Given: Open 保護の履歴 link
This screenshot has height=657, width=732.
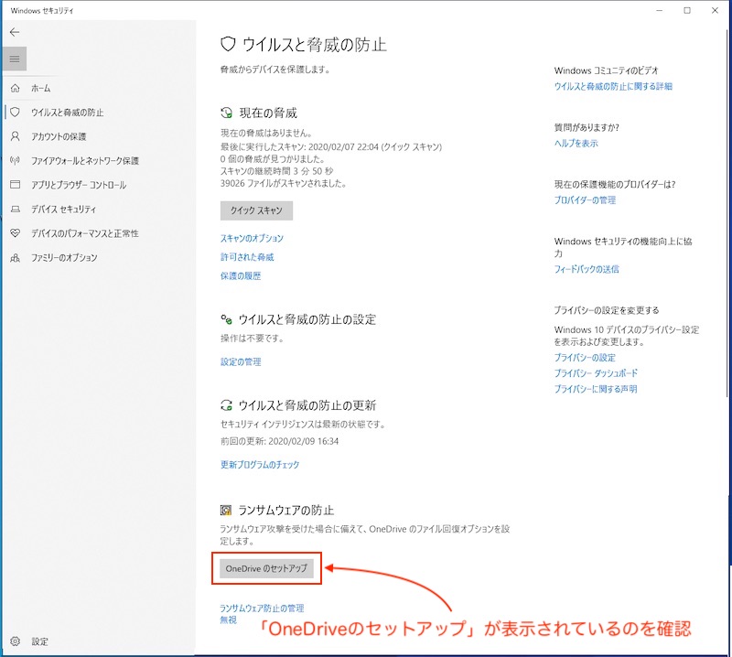Looking at the screenshot, I should pyautogui.click(x=241, y=275).
